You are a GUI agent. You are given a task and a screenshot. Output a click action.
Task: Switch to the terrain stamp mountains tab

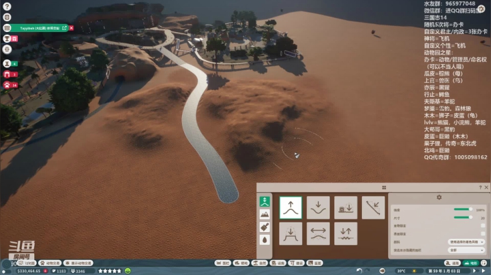click(x=265, y=214)
